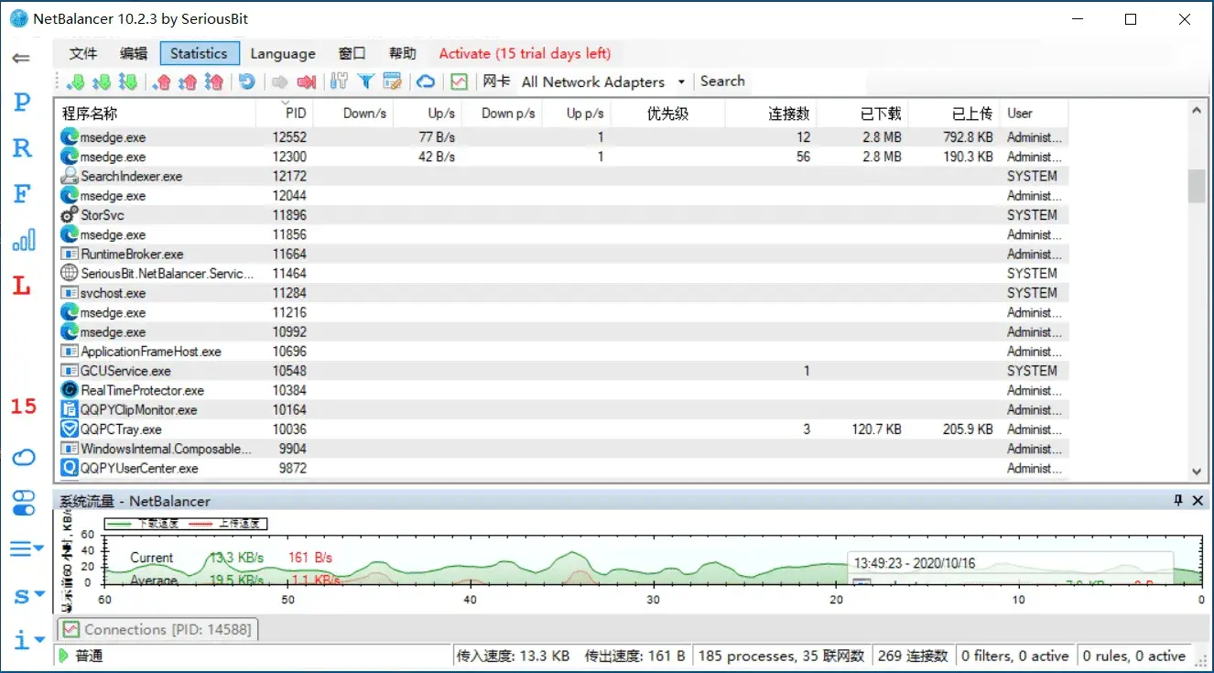Select the RealTimeProtector.exe row
This screenshot has height=673, width=1214.
(x=561, y=390)
